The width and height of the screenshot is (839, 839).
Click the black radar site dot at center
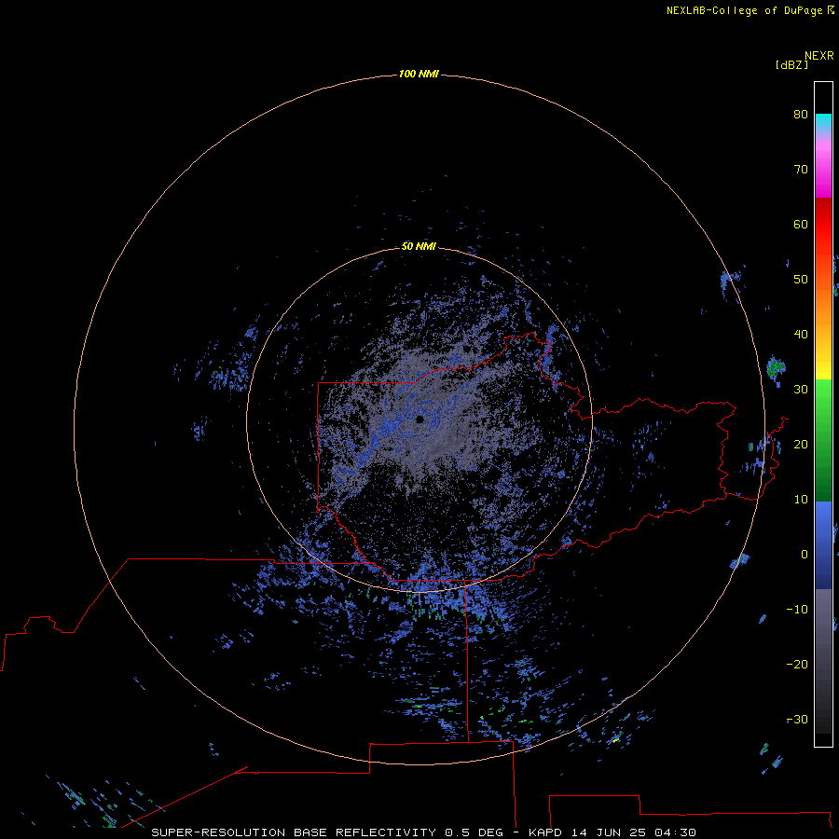point(419,419)
